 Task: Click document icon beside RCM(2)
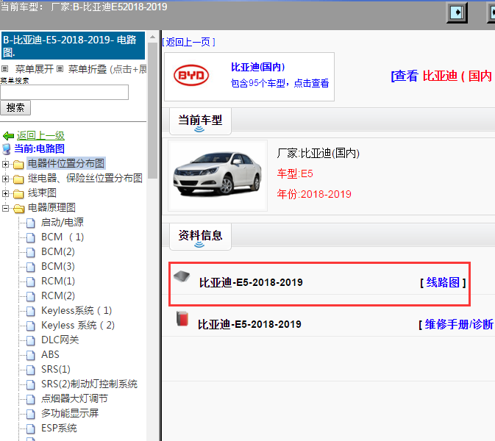pyautogui.click(x=31, y=296)
